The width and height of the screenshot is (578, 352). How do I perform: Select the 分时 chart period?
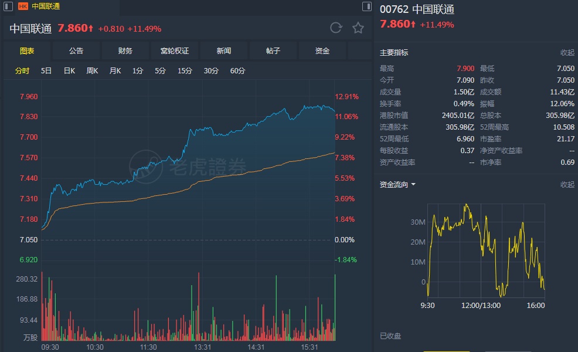tap(22, 71)
